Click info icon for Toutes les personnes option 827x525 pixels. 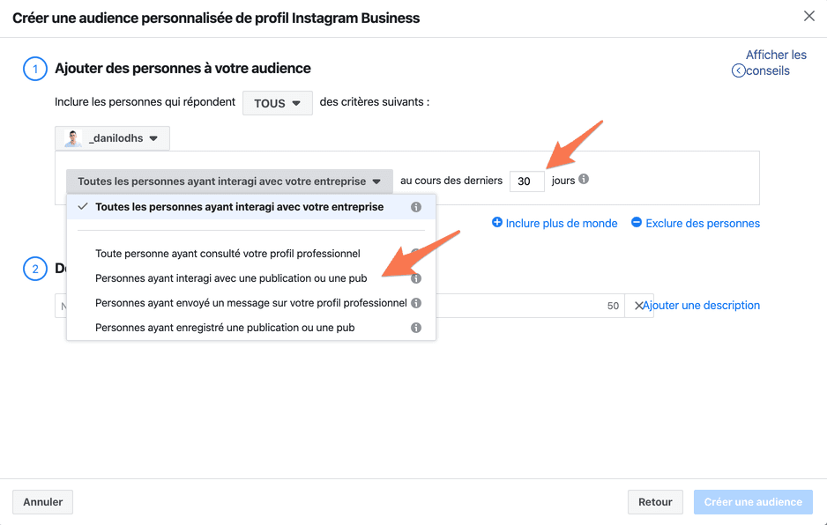pos(416,207)
